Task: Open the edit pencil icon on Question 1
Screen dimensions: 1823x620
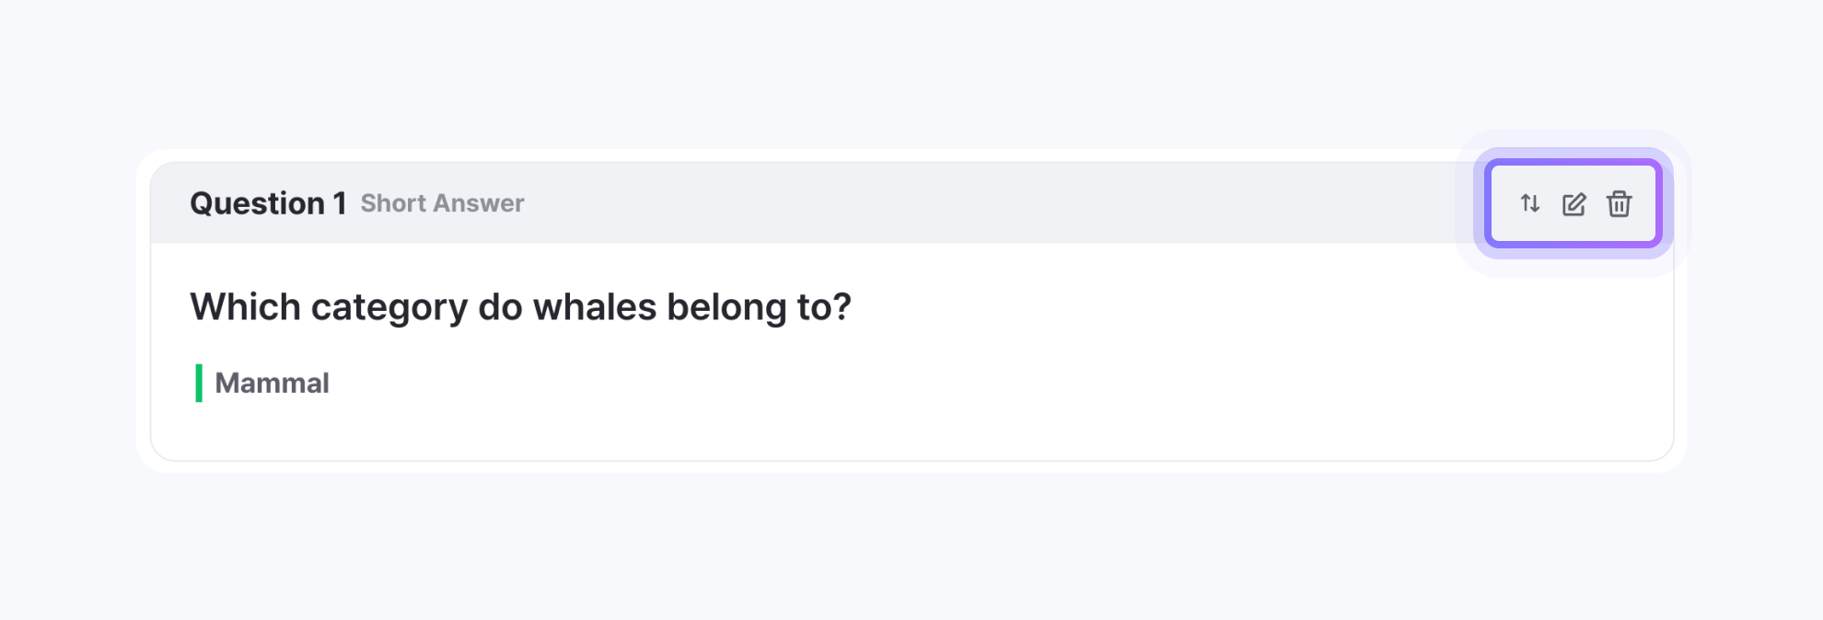Action: click(x=1574, y=203)
